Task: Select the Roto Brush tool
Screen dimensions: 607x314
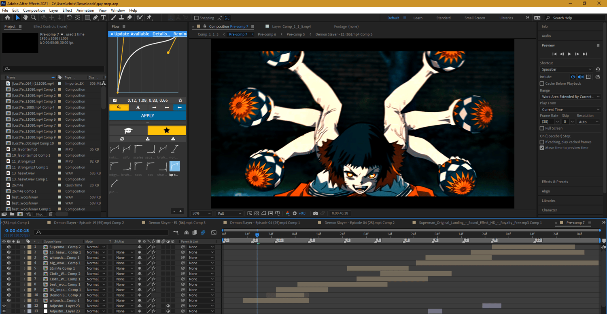Action: (140, 18)
